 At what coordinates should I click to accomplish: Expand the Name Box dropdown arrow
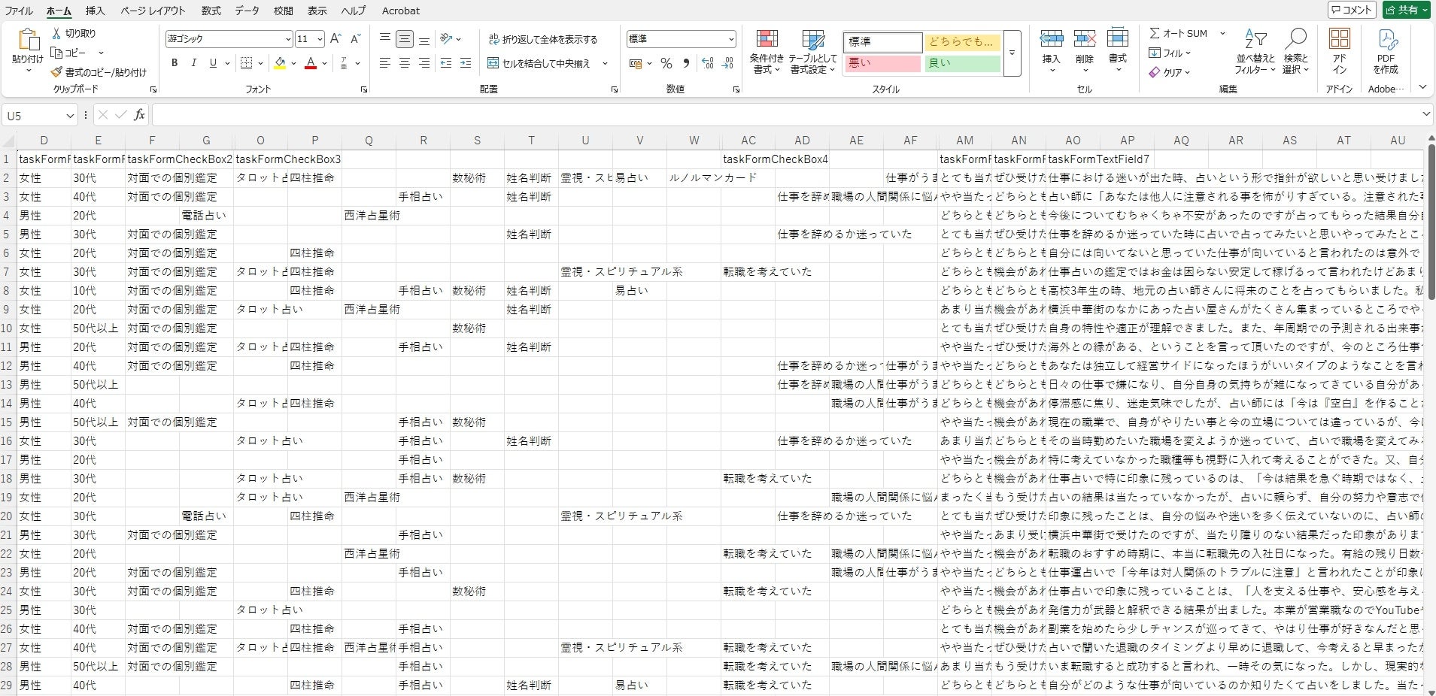[70, 116]
